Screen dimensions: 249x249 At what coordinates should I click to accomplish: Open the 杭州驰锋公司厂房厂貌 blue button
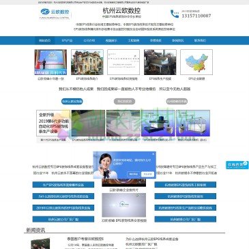point(186,219)
